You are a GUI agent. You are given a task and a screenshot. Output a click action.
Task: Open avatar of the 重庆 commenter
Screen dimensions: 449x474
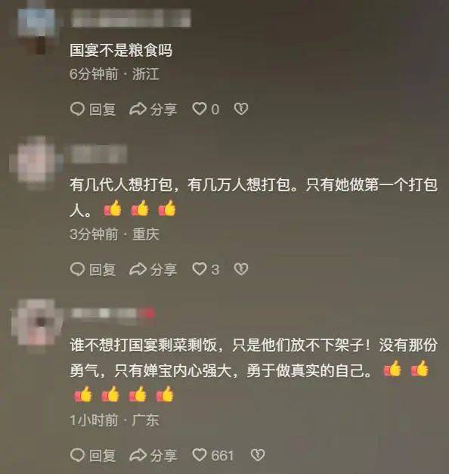(x=36, y=163)
